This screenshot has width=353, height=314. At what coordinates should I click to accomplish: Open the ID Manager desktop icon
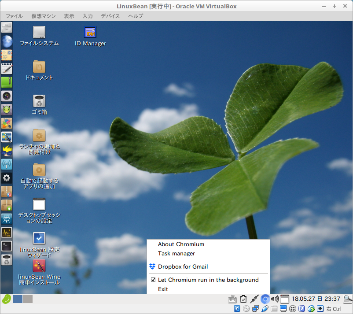pyautogui.click(x=90, y=36)
